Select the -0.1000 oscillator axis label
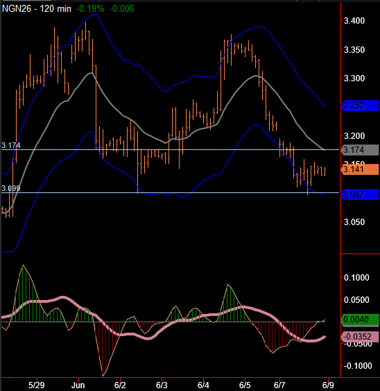Image resolution: width=380 pixels, height=391 pixels. coord(358,366)
